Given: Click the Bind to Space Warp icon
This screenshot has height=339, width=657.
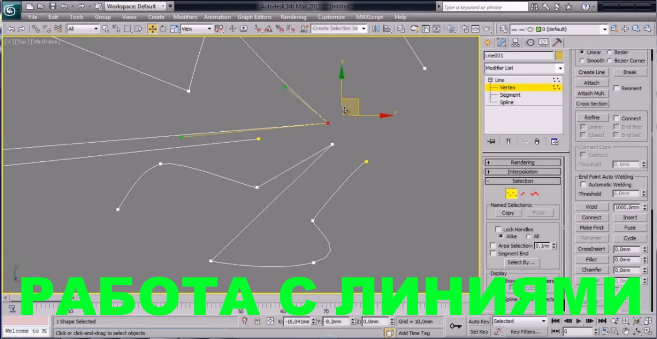Looking at the screenshot, I should click(58, 28).
